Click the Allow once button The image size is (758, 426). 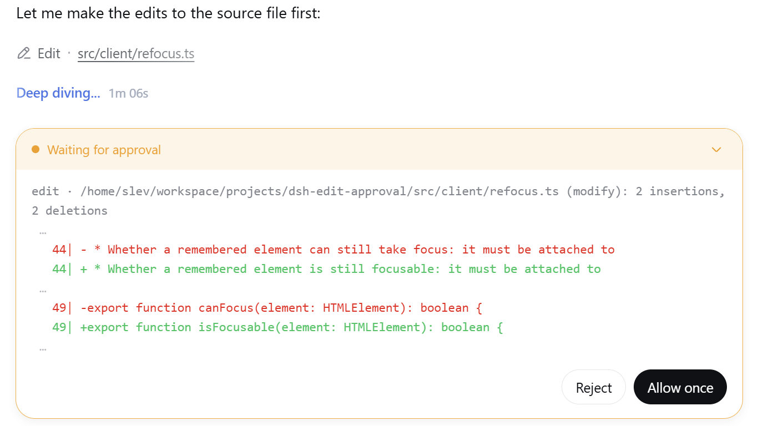click(680, 387)
